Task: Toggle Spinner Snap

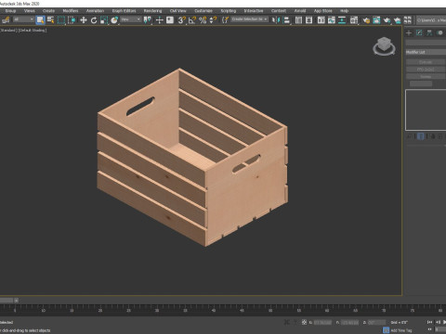Action: pyautogui.click(x=213, y=20)
